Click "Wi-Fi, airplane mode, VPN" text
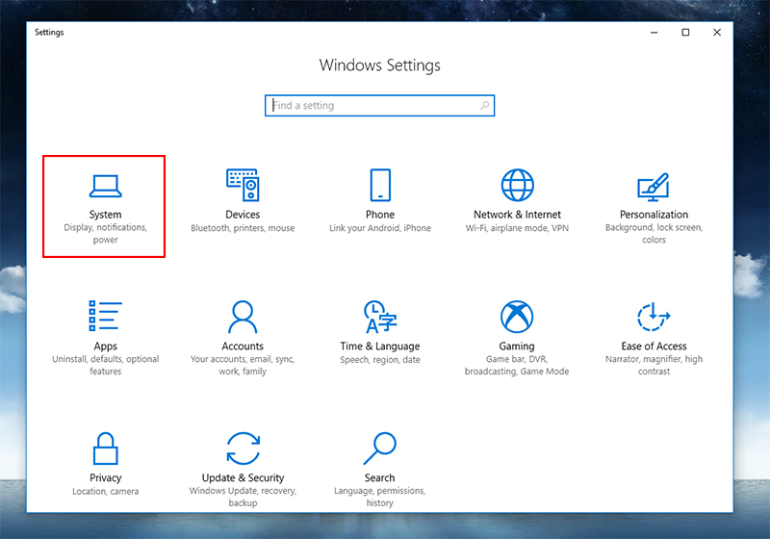Viewport: 770px width, 539px height. (x=517, y=228)
